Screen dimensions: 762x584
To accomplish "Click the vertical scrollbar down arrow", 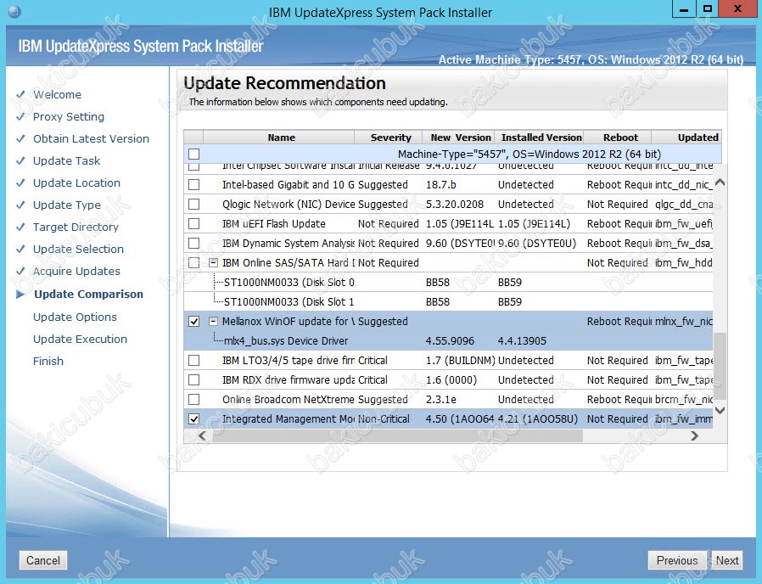I will pyautogui.click(x=720, y=410).
